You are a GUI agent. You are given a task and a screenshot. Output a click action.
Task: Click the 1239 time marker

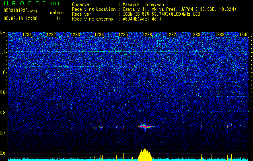tap(220, 35)
